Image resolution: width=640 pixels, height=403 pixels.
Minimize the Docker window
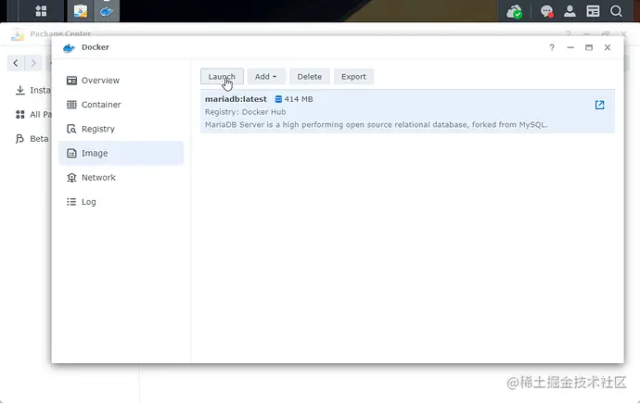click(x=570, y=47)
